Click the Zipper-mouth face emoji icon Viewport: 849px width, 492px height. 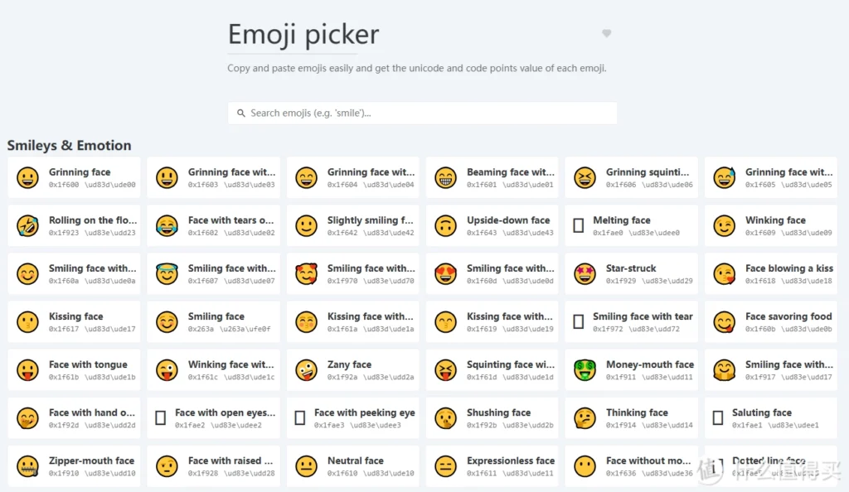[28, 466]
